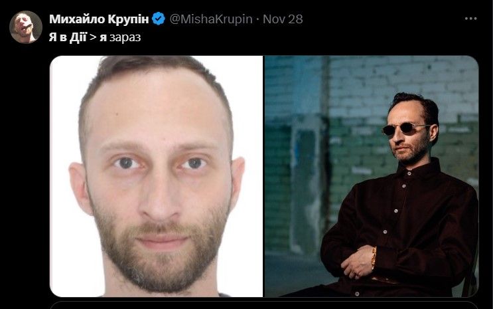The height and width of the screenshot is (309, 493).
Task: Open the three-dot more options menu
Action: coord(470,19)
